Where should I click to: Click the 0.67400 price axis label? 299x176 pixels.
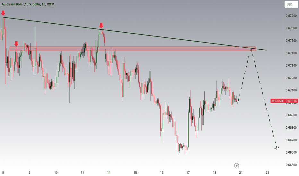click(x=291, y=53)
